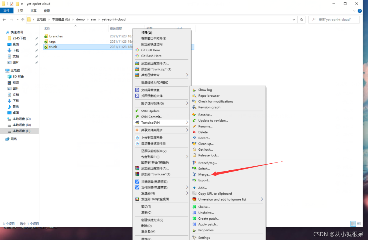Click the Release lock icon
This screenshot has width=368, height=240.
pyautogui.click(x=194, y=156)
